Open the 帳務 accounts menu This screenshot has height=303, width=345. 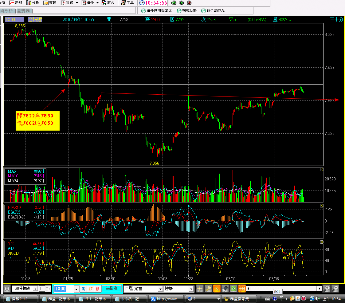pyautogui.click(x=67, y=3)
